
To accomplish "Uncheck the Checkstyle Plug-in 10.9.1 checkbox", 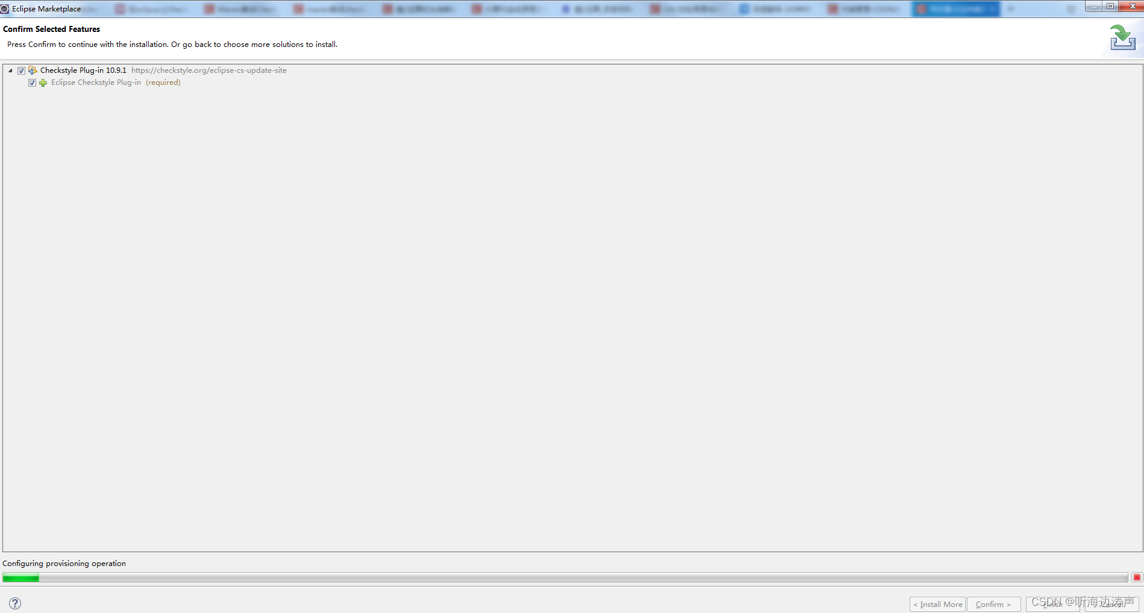I will point(21,70).
